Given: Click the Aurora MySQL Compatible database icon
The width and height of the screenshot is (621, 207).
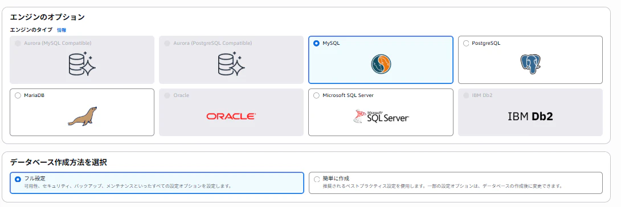Looking at the screenshot, I should pyautogui.click(x=82, y=64).
